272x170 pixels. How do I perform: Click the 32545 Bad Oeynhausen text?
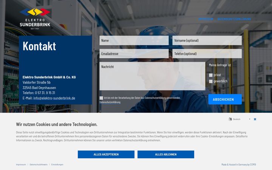[x=39, y=88]
